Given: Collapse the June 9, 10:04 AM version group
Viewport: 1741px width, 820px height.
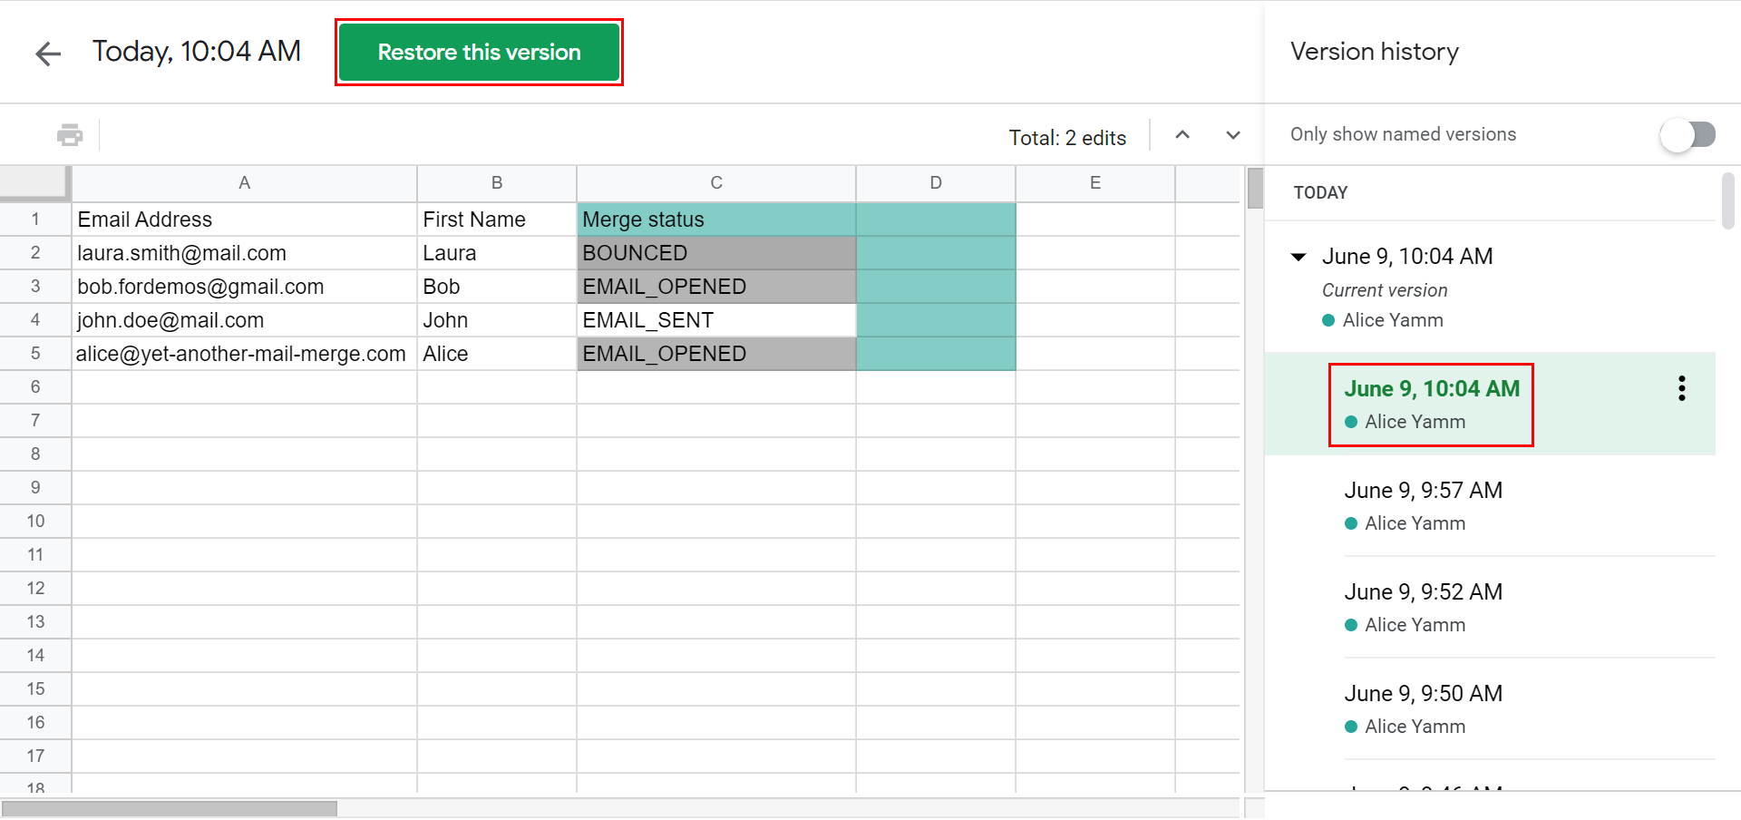Looking at the screenshot, I should pos(1299,258).
